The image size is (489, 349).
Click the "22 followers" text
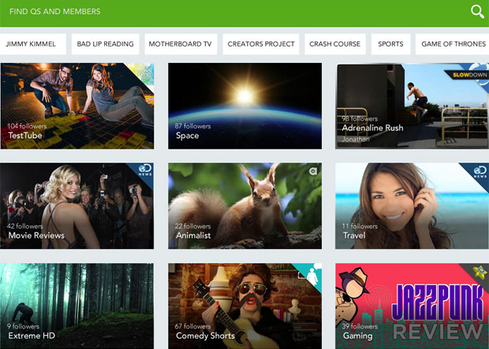click(192, 226)
